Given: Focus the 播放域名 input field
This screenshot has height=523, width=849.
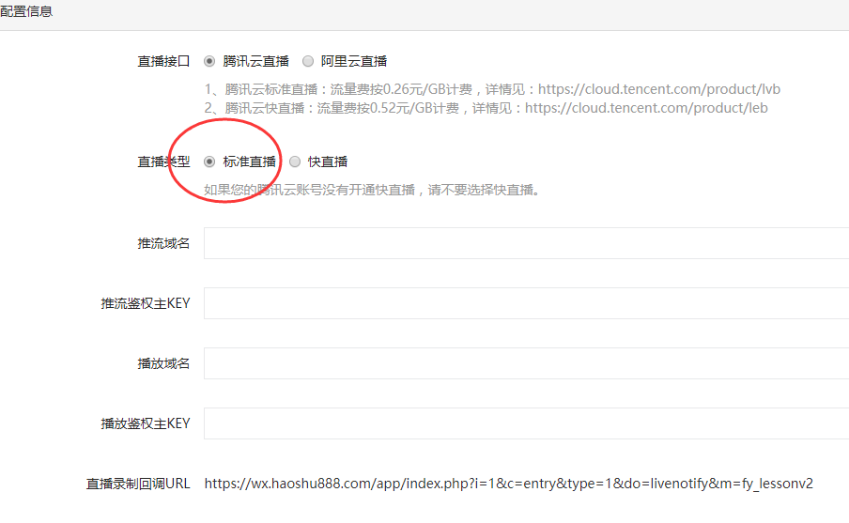Looking at the screenshot, I should (526, 363).
